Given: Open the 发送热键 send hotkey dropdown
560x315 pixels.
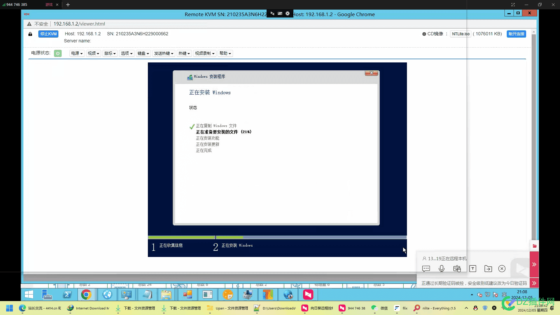Looking at the screenshot, I should click(164, 53).
